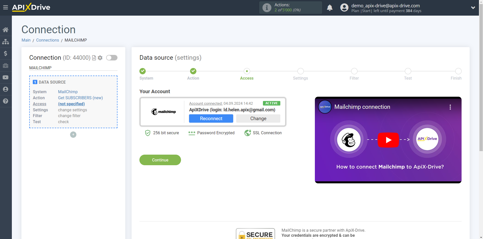Click the (not specified) access link
The height and width of the screenshot is (239, 483).
[x=71, y=104]
